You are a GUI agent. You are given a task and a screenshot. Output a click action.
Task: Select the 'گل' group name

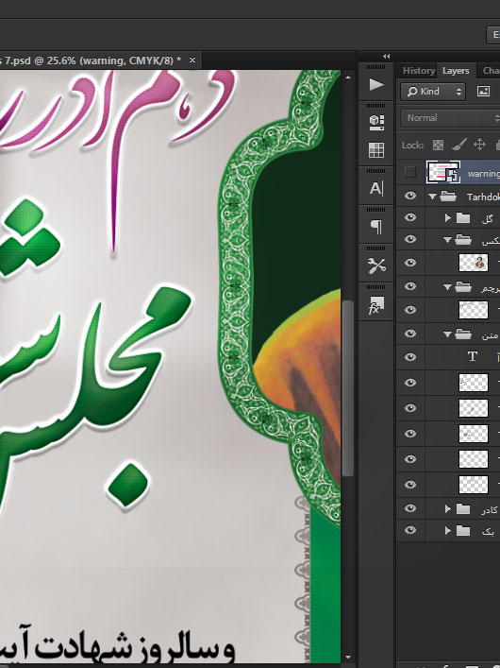488,219
